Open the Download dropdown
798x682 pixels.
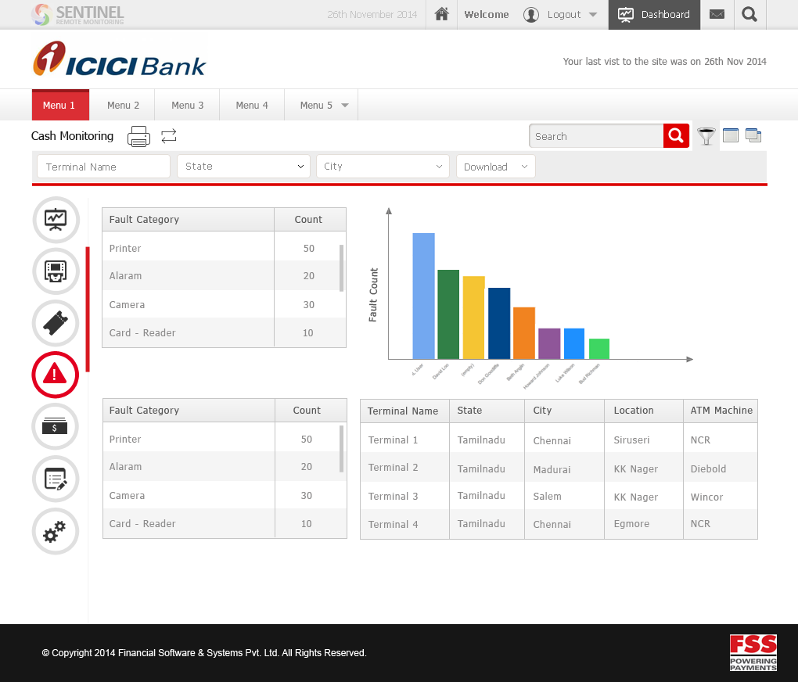(496, 167)
